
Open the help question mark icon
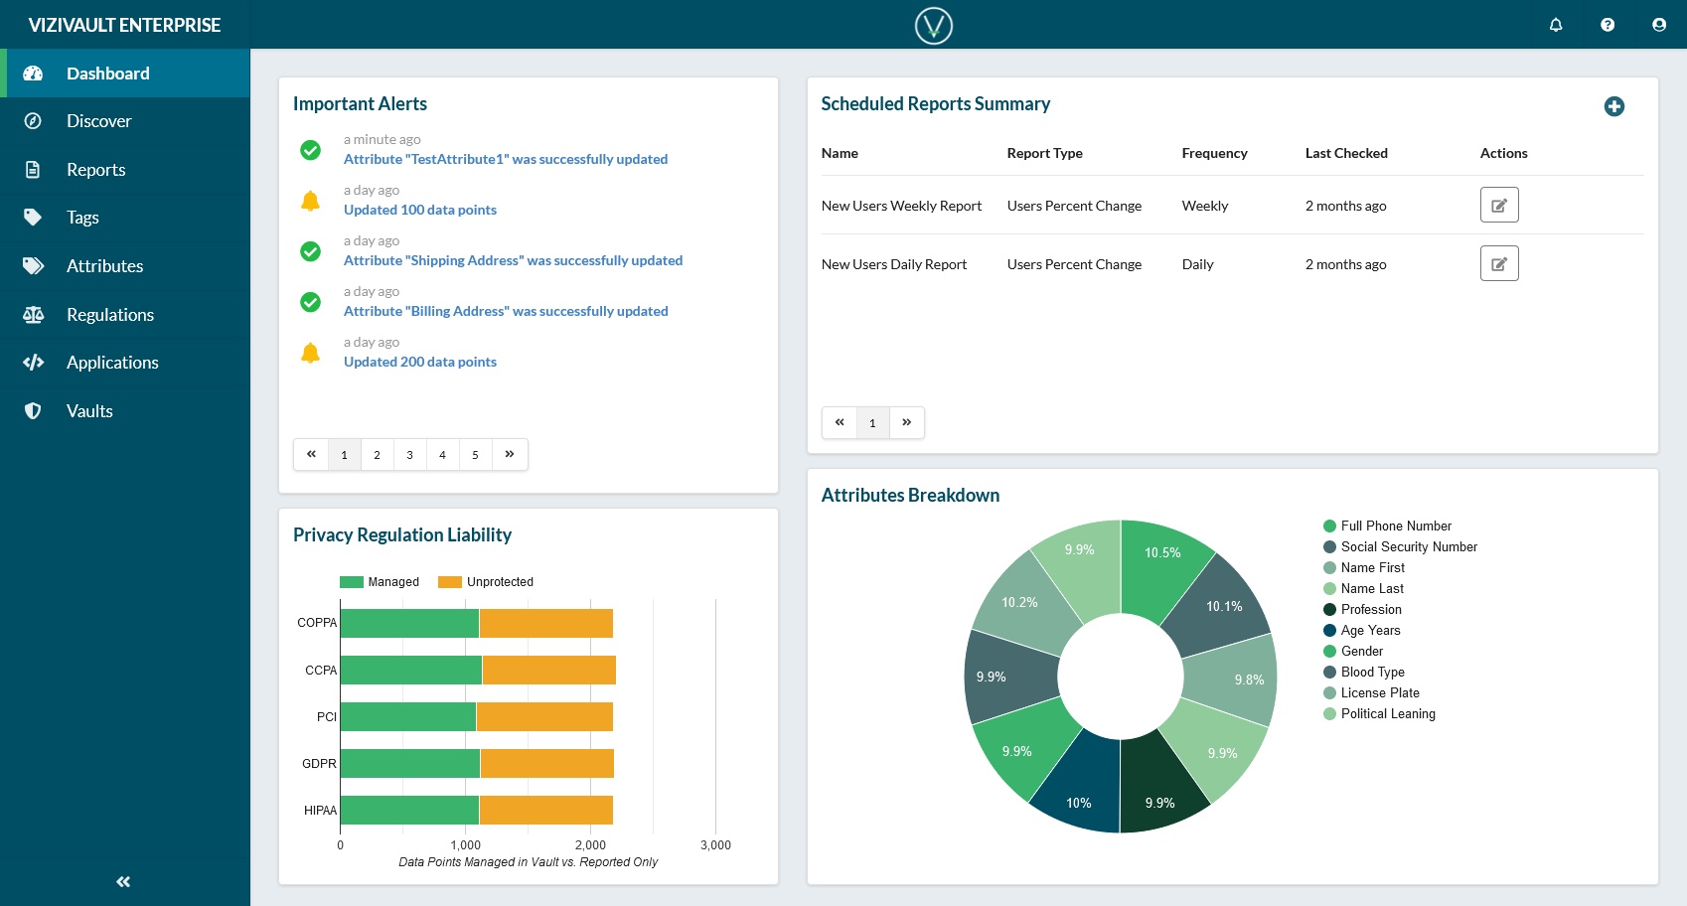pos(1608,25)
